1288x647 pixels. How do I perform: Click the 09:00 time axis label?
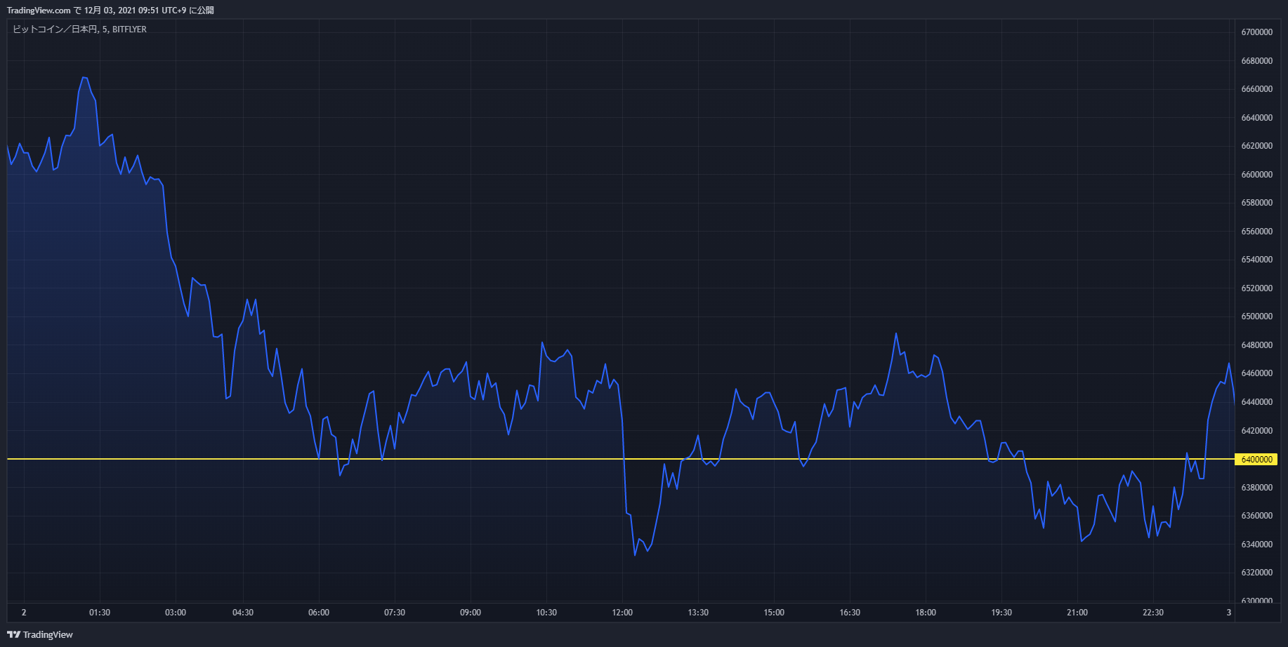click(x=471, y=613)
